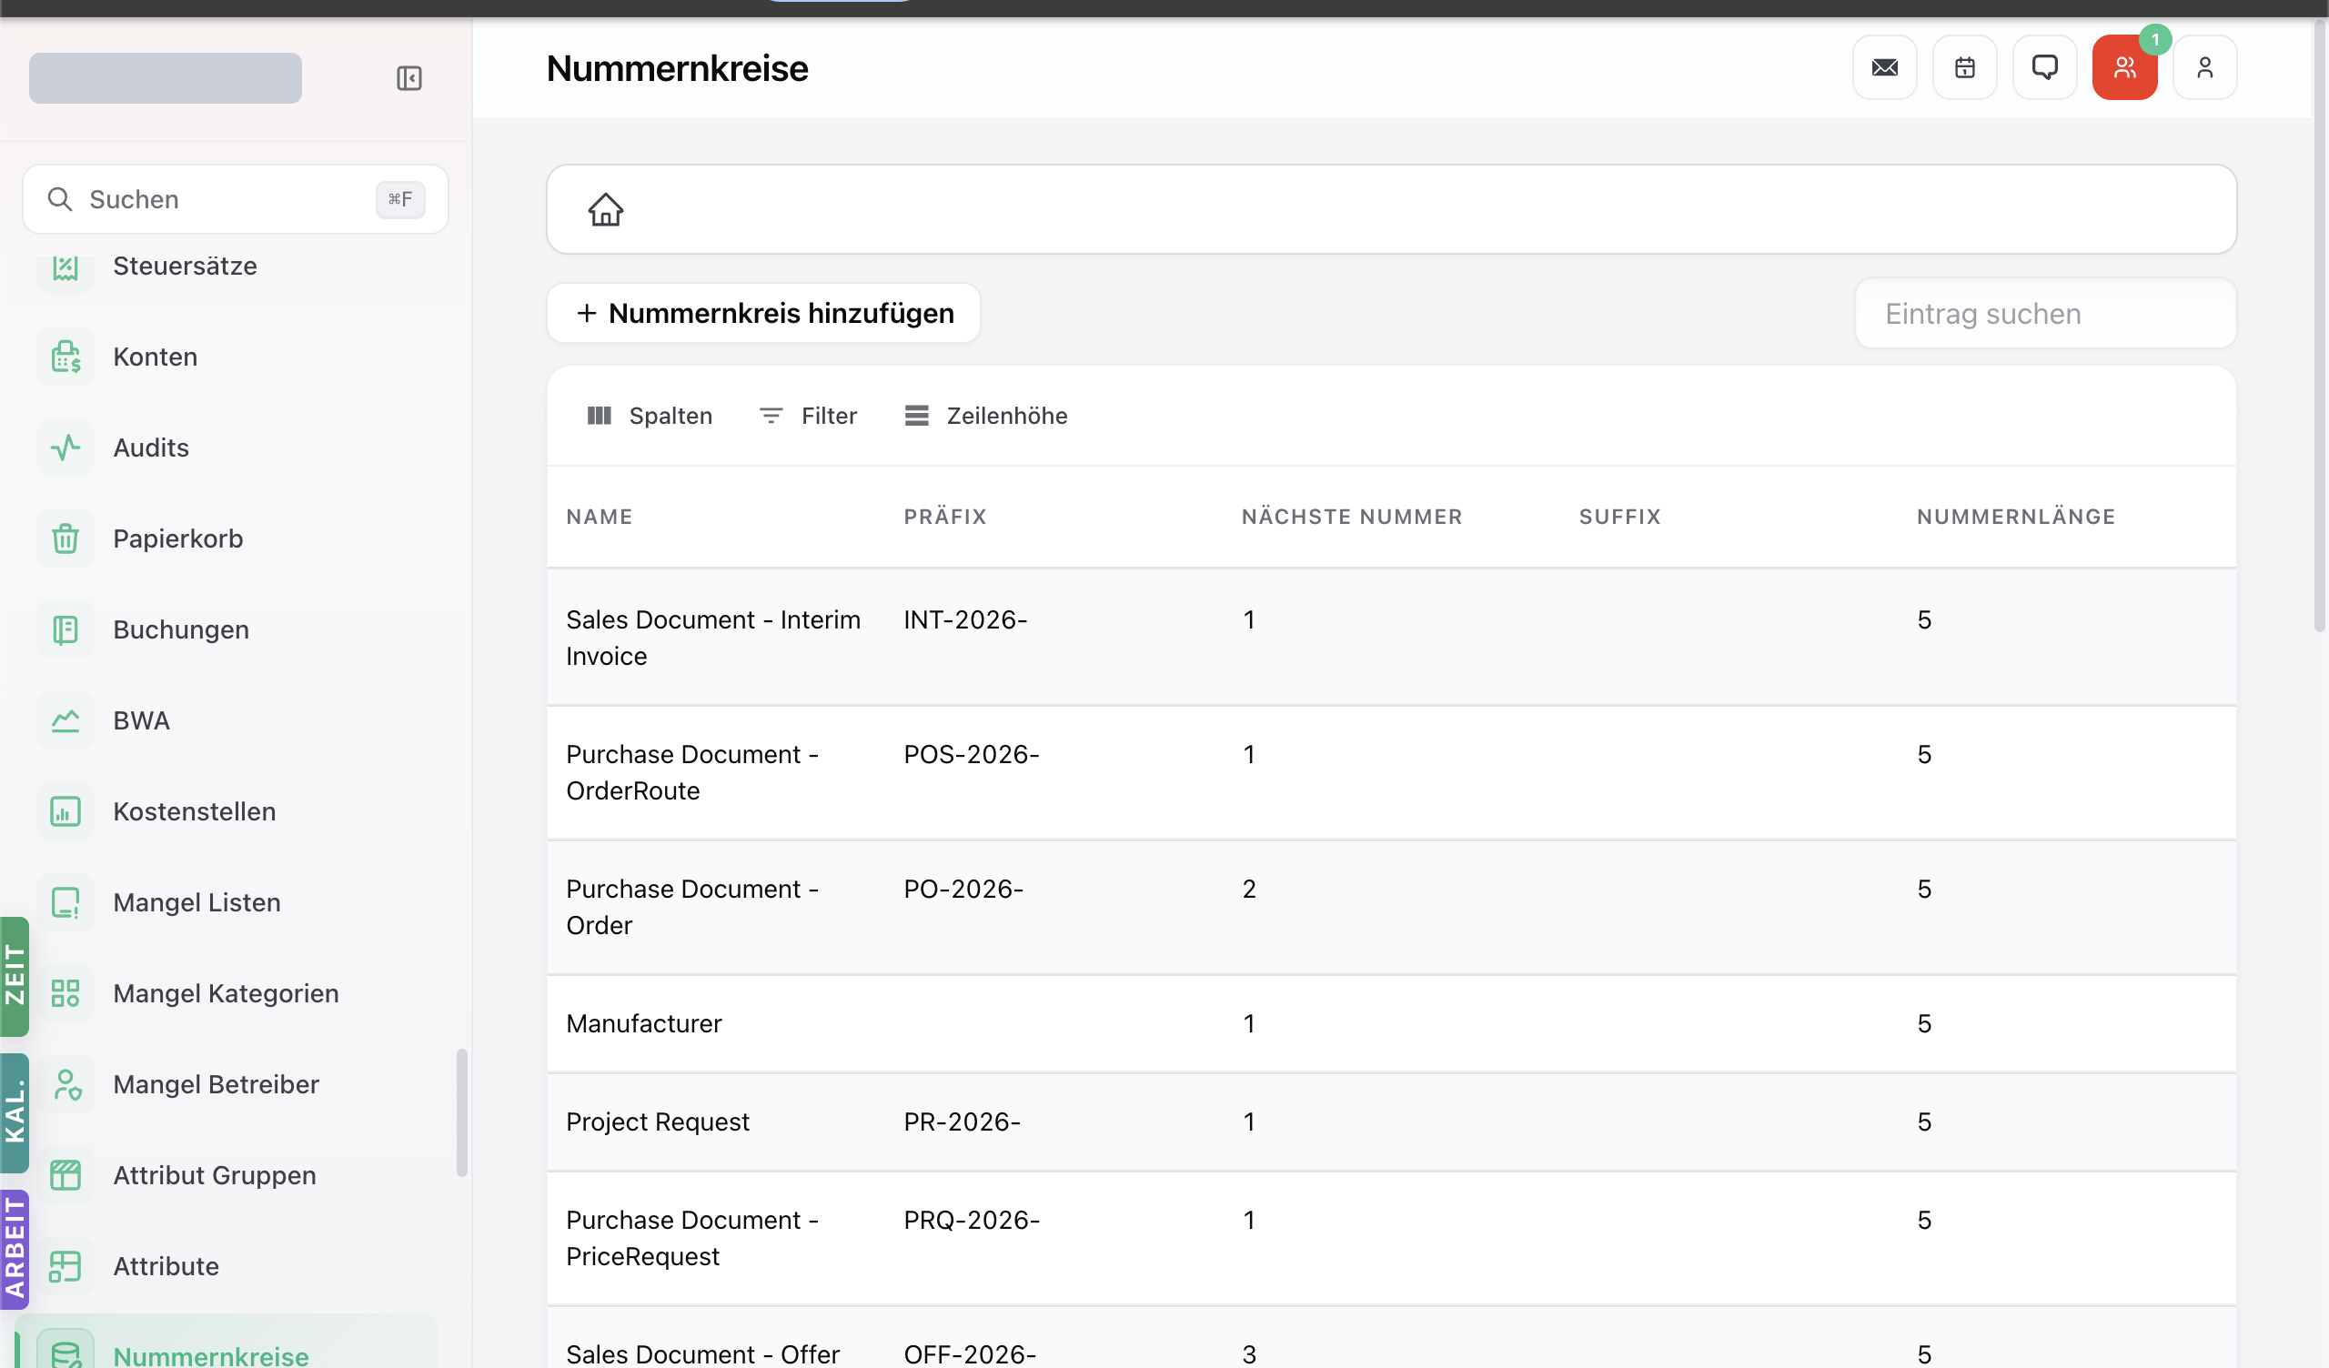2329x1368 pixels.
Task: Sort by NUMMERNLÄNGE column header
Action: [x=2016, y=517]
